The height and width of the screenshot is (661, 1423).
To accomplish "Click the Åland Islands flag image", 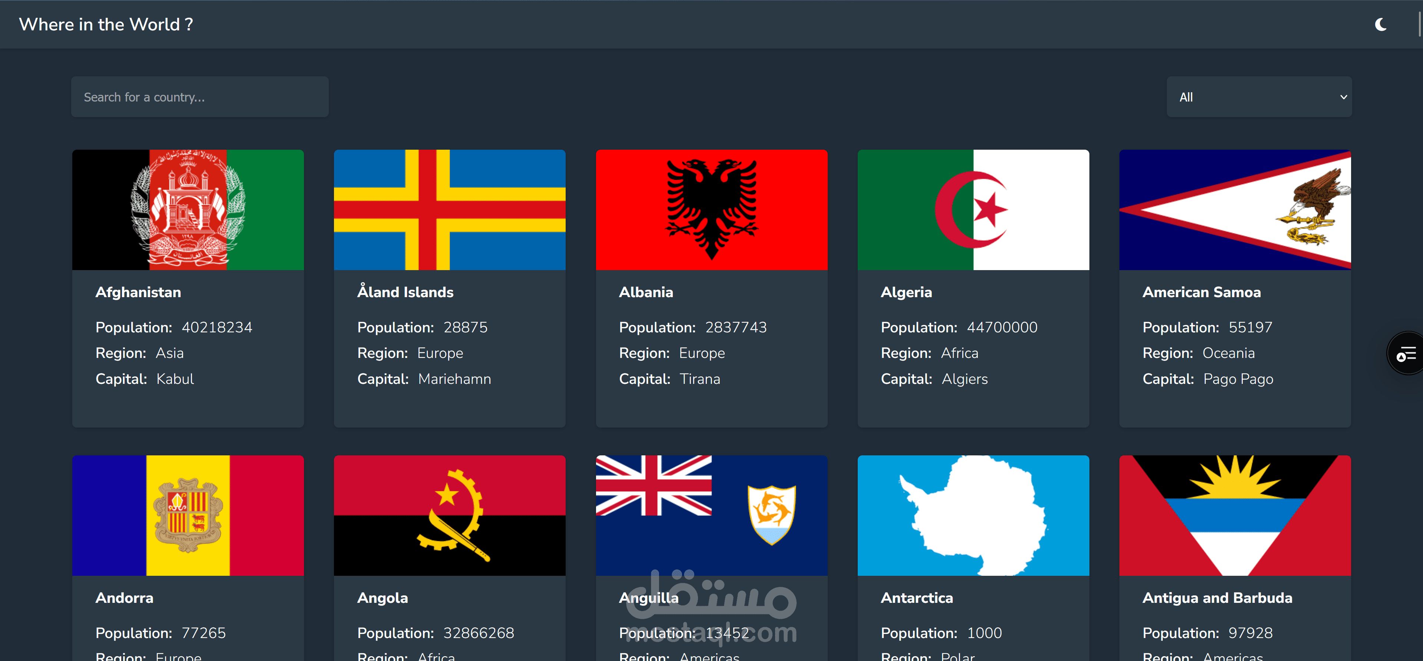I will click(450, 210).
